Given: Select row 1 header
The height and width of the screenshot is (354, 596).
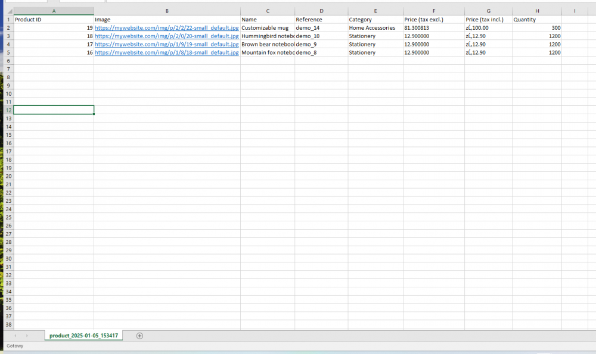Looking at the screenshot, I should (x=8, y=20).
